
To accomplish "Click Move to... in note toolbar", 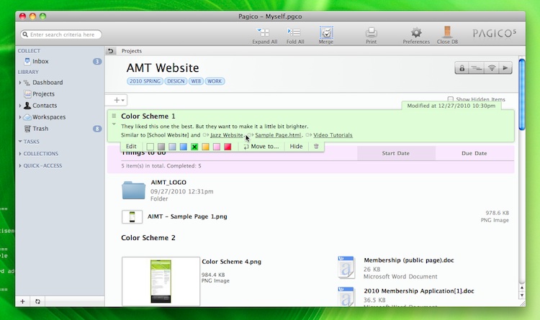I will click(x=261, y=147).
